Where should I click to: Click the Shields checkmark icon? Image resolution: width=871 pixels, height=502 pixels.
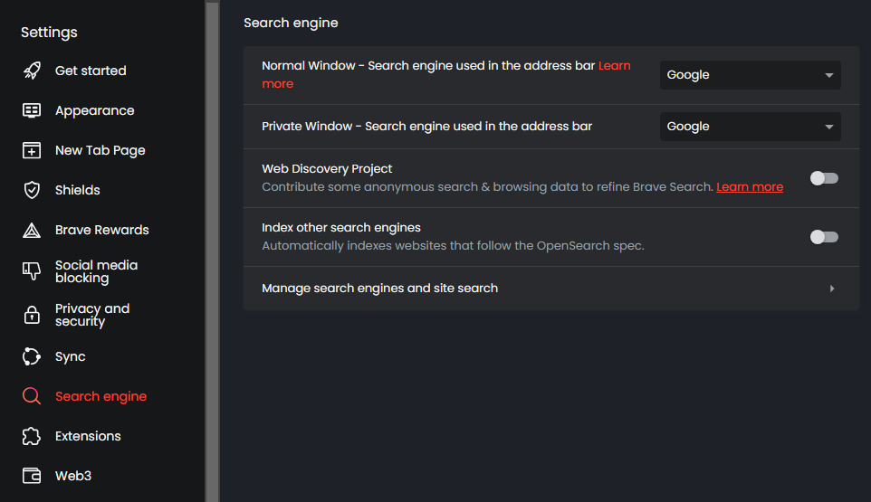coord(32,190)
